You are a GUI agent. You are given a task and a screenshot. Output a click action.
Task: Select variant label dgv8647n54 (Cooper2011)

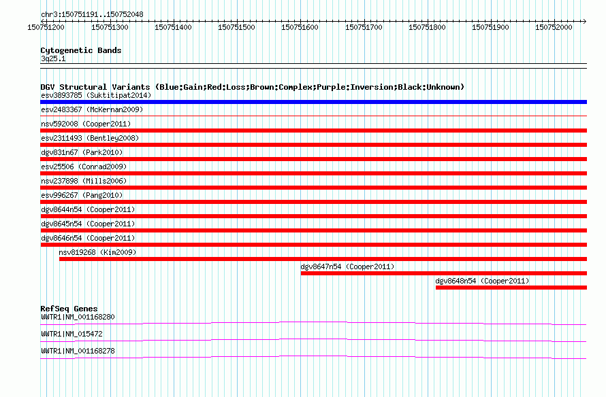tap(347, 266)
